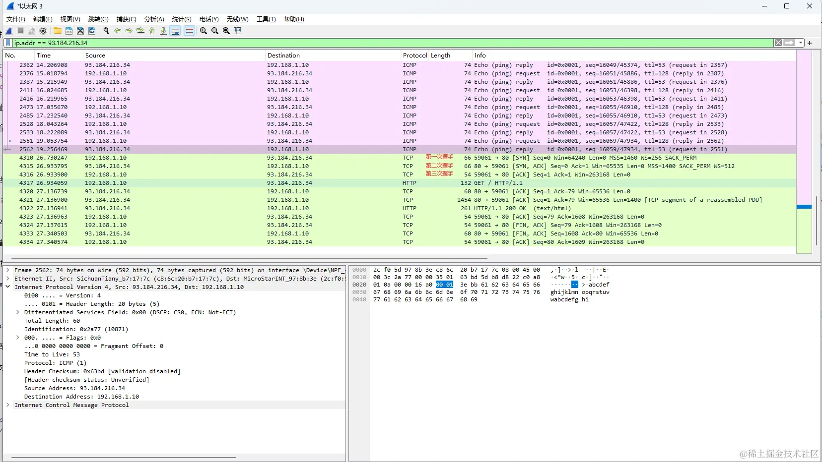Click the display filter bookmark icon
The height and width of the screenshot is (462, 822).
pos(8,43)
